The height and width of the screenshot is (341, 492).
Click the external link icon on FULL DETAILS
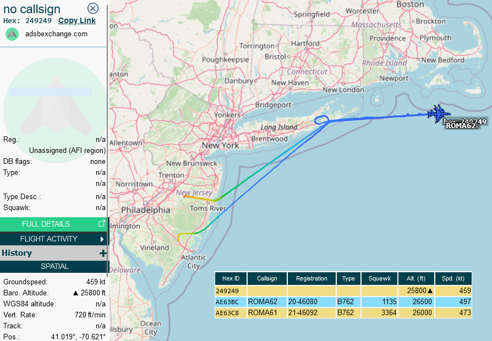tap(101, 224)
